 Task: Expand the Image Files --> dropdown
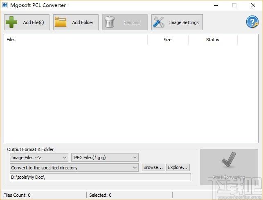(39, 158)
